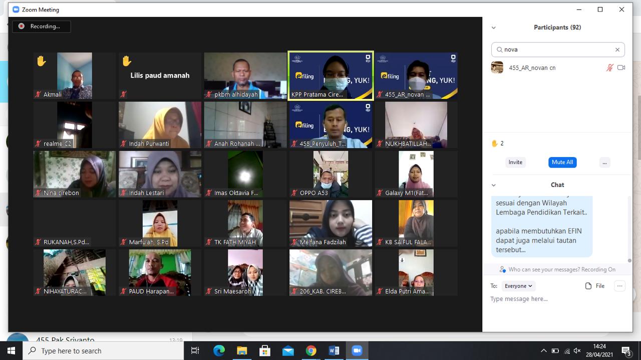Click the Zoom app icon in taskbar
This screenshot has height=360, width=641.
pos(357,350)
